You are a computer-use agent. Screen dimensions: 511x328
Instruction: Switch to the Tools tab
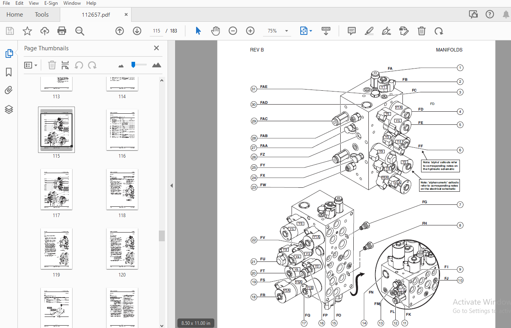pyautogui.click(x=42, y=15)
